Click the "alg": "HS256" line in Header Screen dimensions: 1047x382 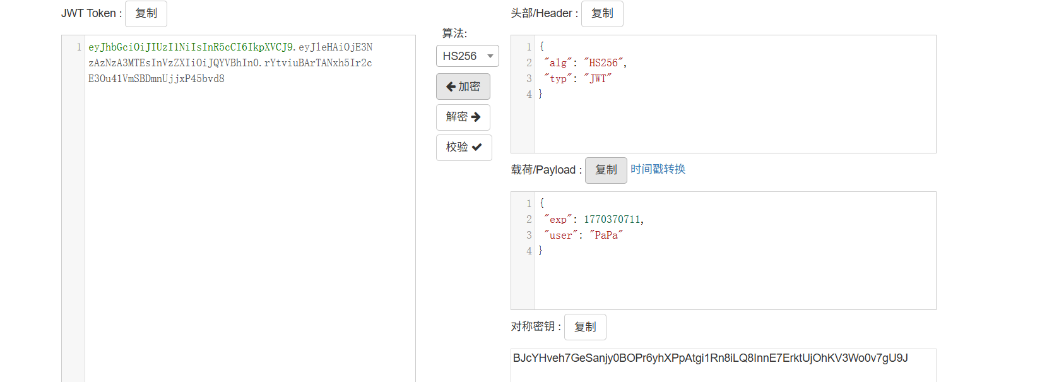[585, 63]
